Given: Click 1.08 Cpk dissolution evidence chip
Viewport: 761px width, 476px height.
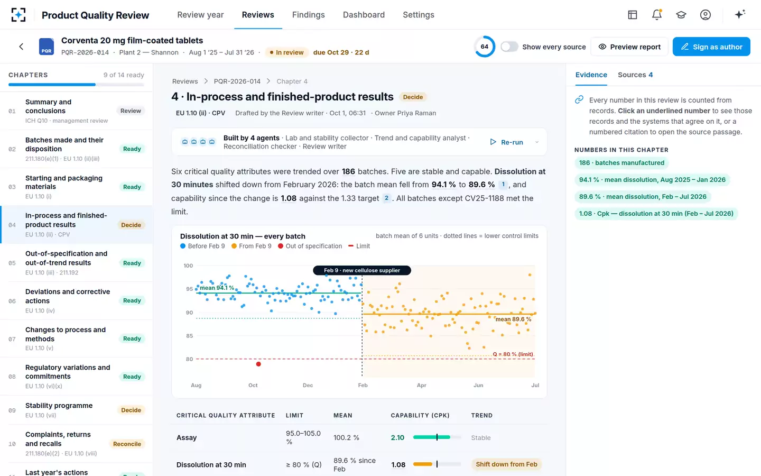Looking at the screenshot, I should [656, 214].
